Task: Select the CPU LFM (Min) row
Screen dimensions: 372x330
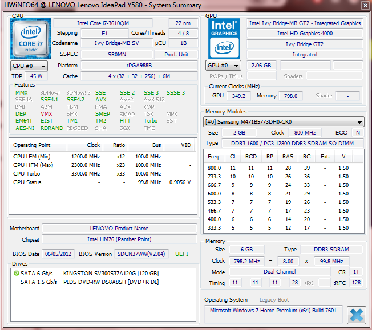Action: click(102, 157)
